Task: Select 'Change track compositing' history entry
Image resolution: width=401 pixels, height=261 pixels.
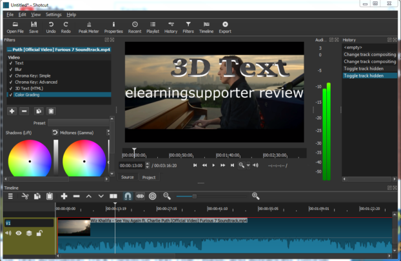Action: point(369,55)
